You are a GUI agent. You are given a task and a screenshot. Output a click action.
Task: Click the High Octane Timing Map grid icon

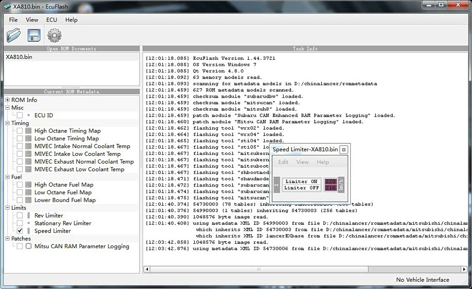(28, 131)
